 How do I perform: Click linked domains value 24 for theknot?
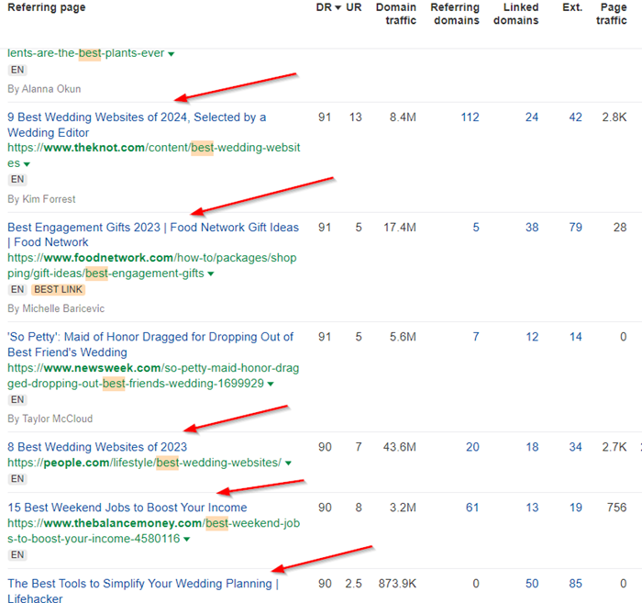(532, 117)
